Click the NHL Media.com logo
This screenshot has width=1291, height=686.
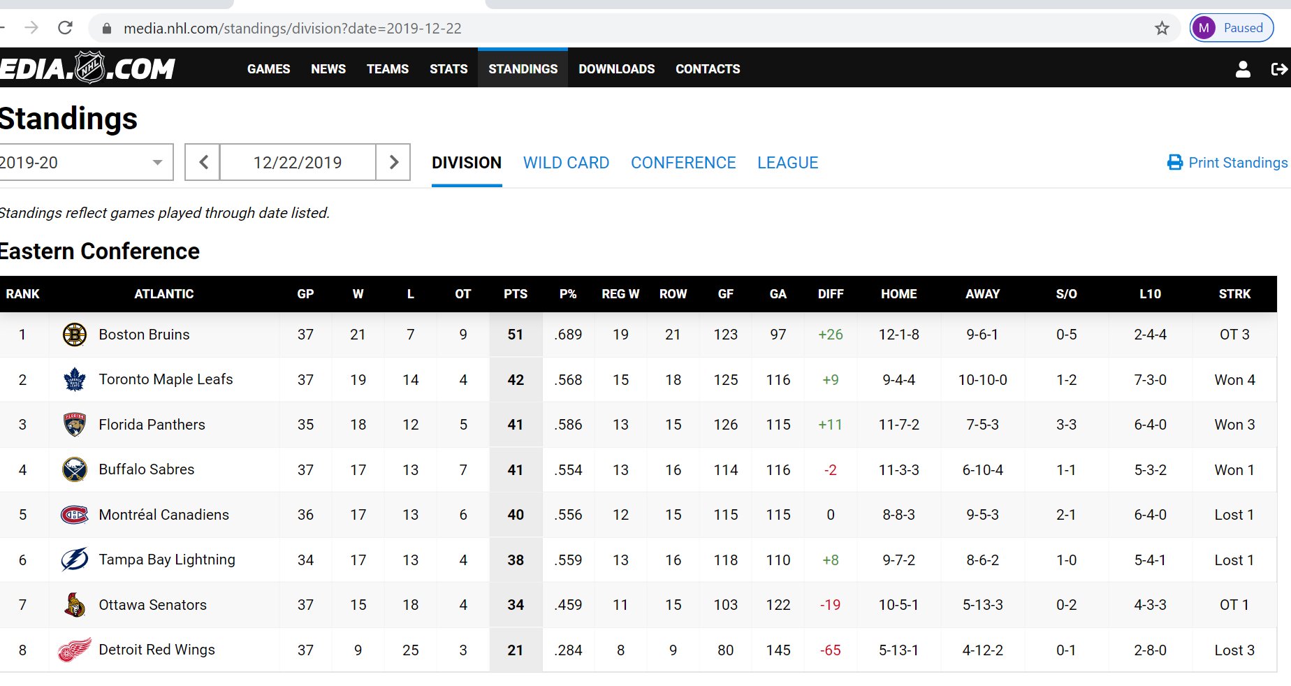tap(87, 68)
